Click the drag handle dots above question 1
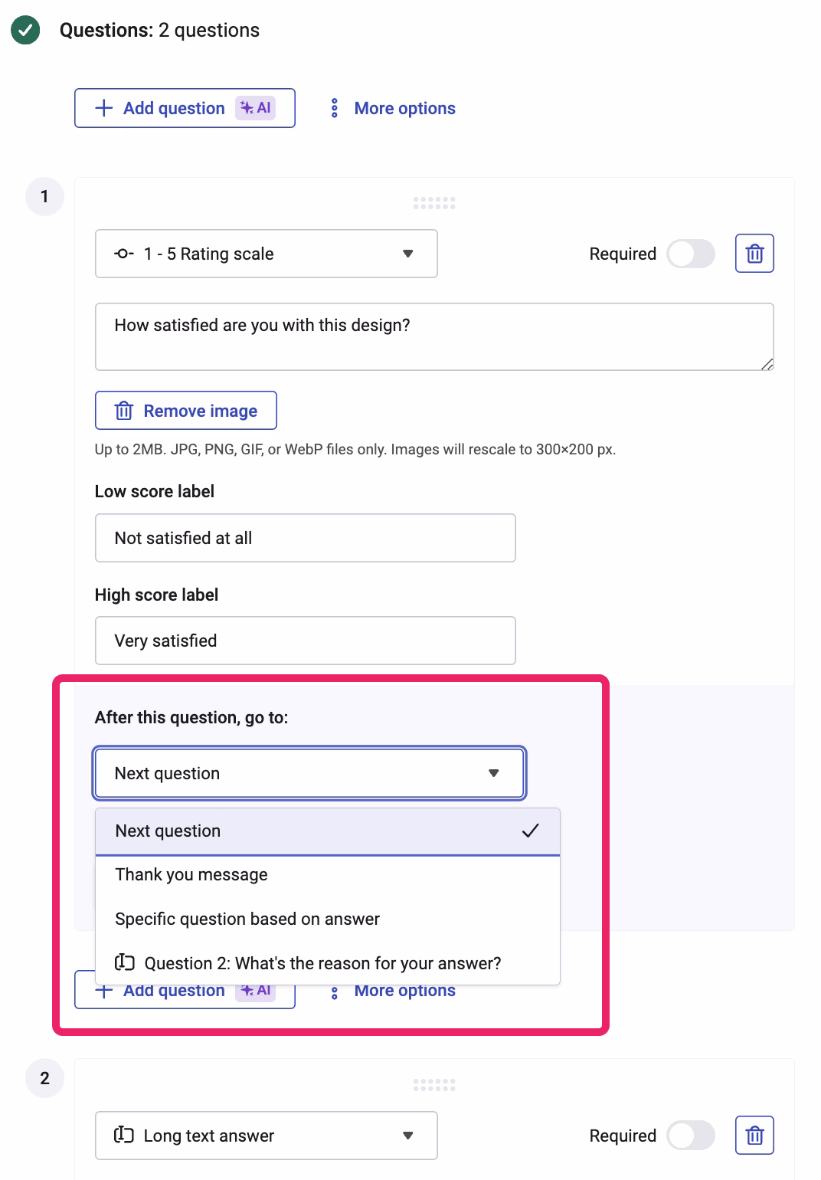Image resolution: width=821 pixels, height=1180 pixels. 433,202
